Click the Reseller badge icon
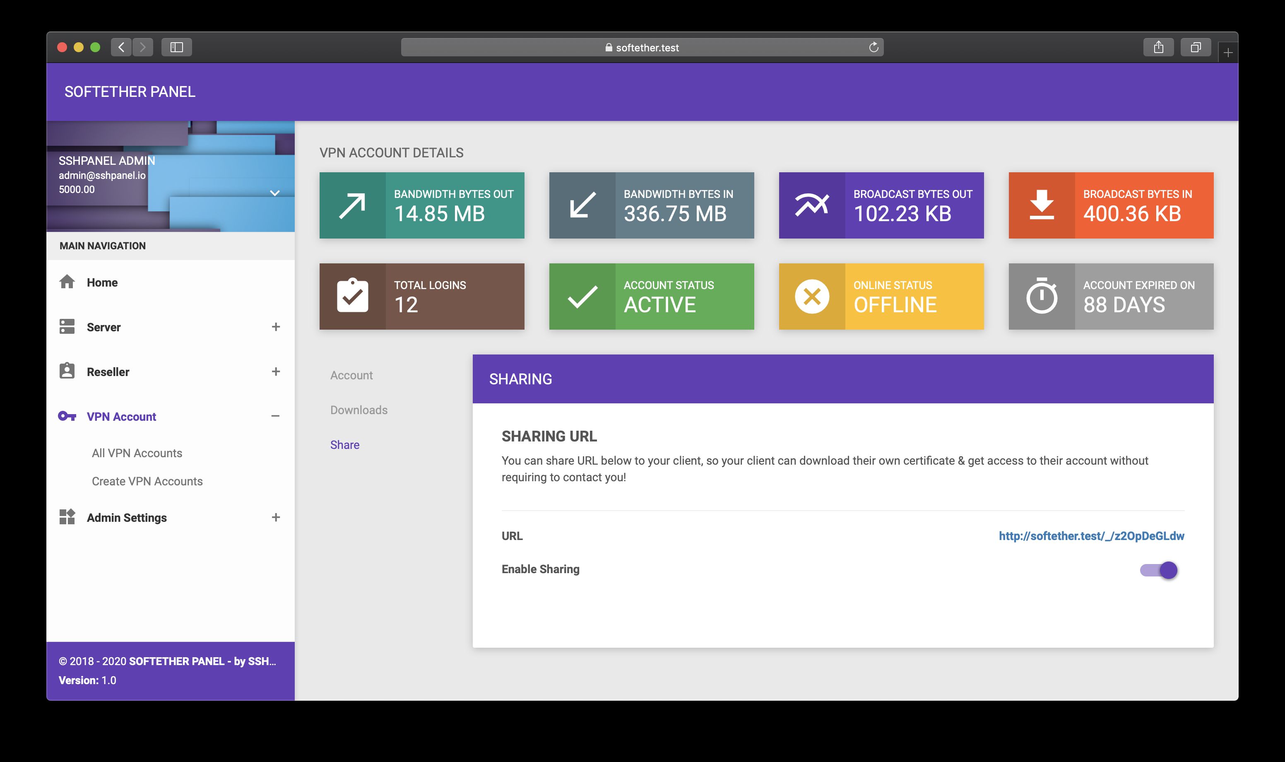Screen dimensions: 1285x762 (67, 371)
